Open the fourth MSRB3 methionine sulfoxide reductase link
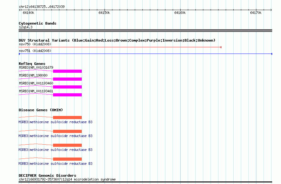This screenshot has width=281, height=184. coord(55,164)
